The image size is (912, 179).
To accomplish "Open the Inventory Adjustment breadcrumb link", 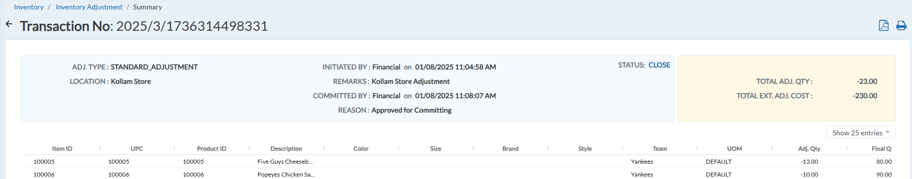I will click(x=89, y=7).
